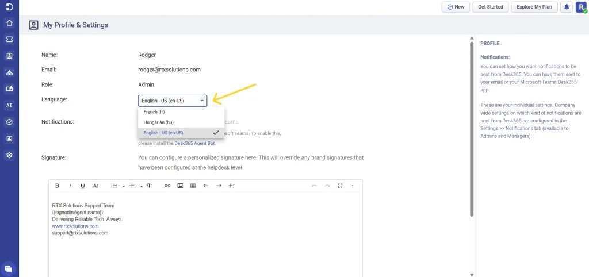Click support@rtxsolutions.com in signature
The image size is (589, 277).
(81, 233)
